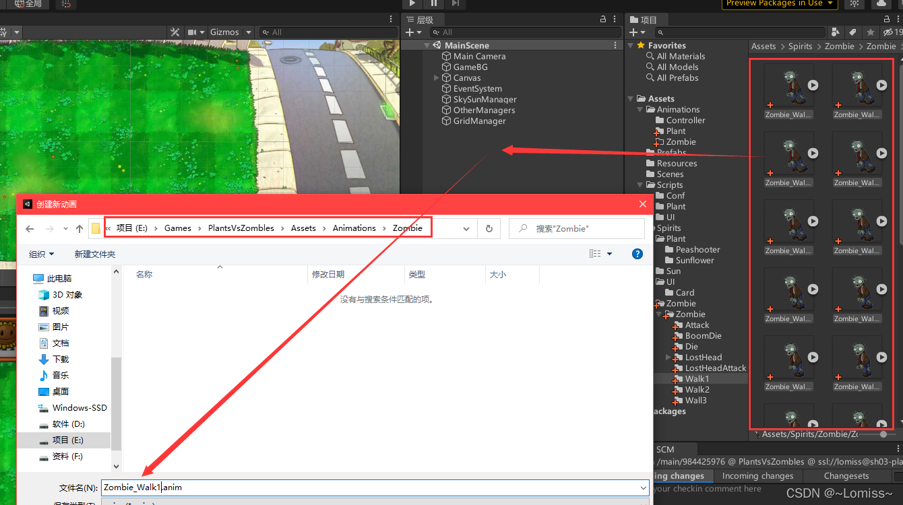
Task: Click Search by Type icon in Project
Action: point(836,32)
